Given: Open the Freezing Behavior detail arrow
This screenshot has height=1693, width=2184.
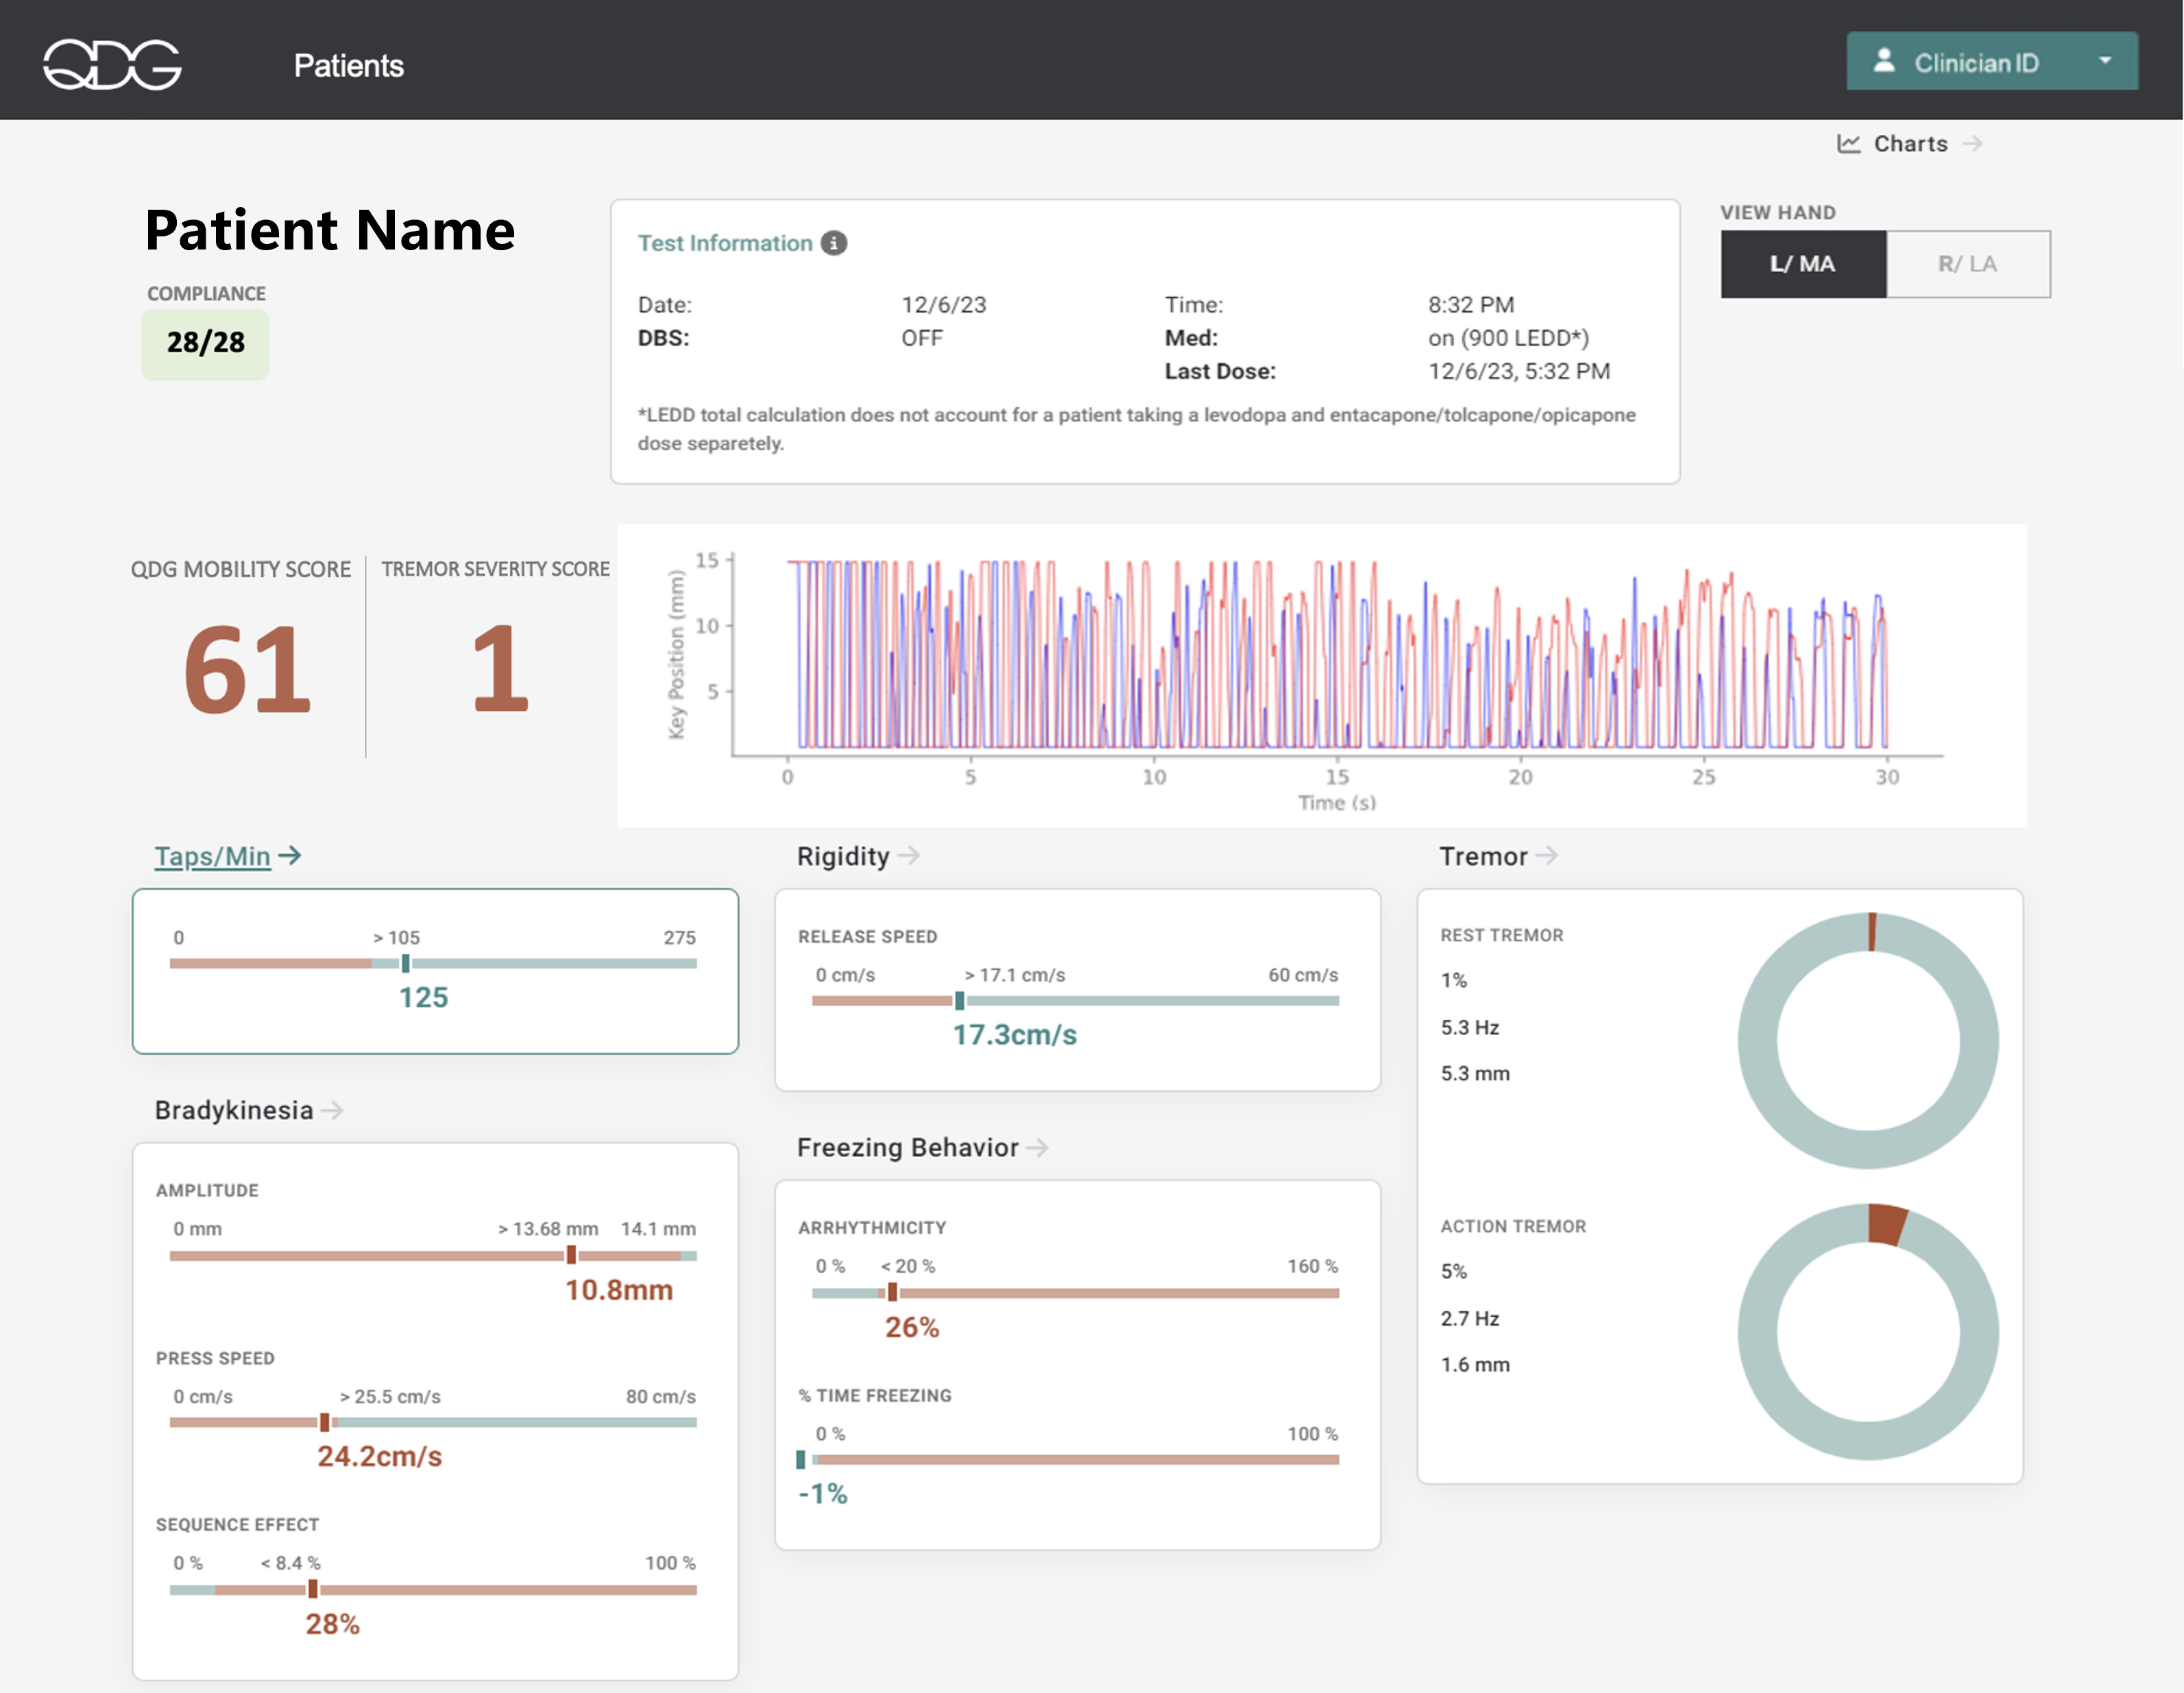Looking at the screenshot, I should coord(1040,1148).
